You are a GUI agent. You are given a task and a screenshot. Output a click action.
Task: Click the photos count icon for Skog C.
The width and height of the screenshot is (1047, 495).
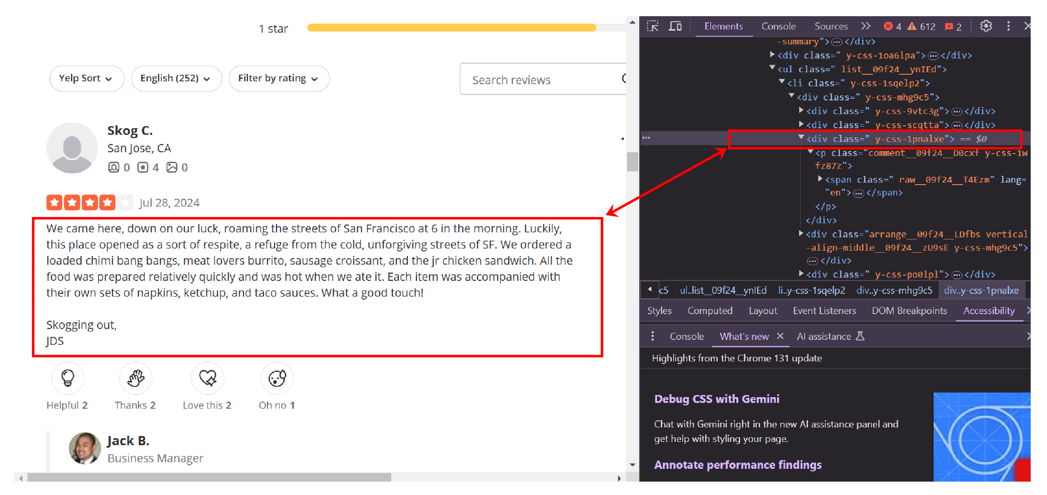point(172,167)
